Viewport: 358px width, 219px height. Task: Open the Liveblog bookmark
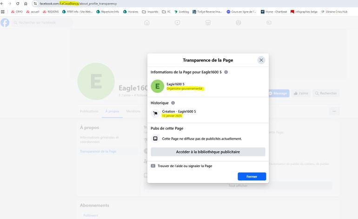(181, 12)
